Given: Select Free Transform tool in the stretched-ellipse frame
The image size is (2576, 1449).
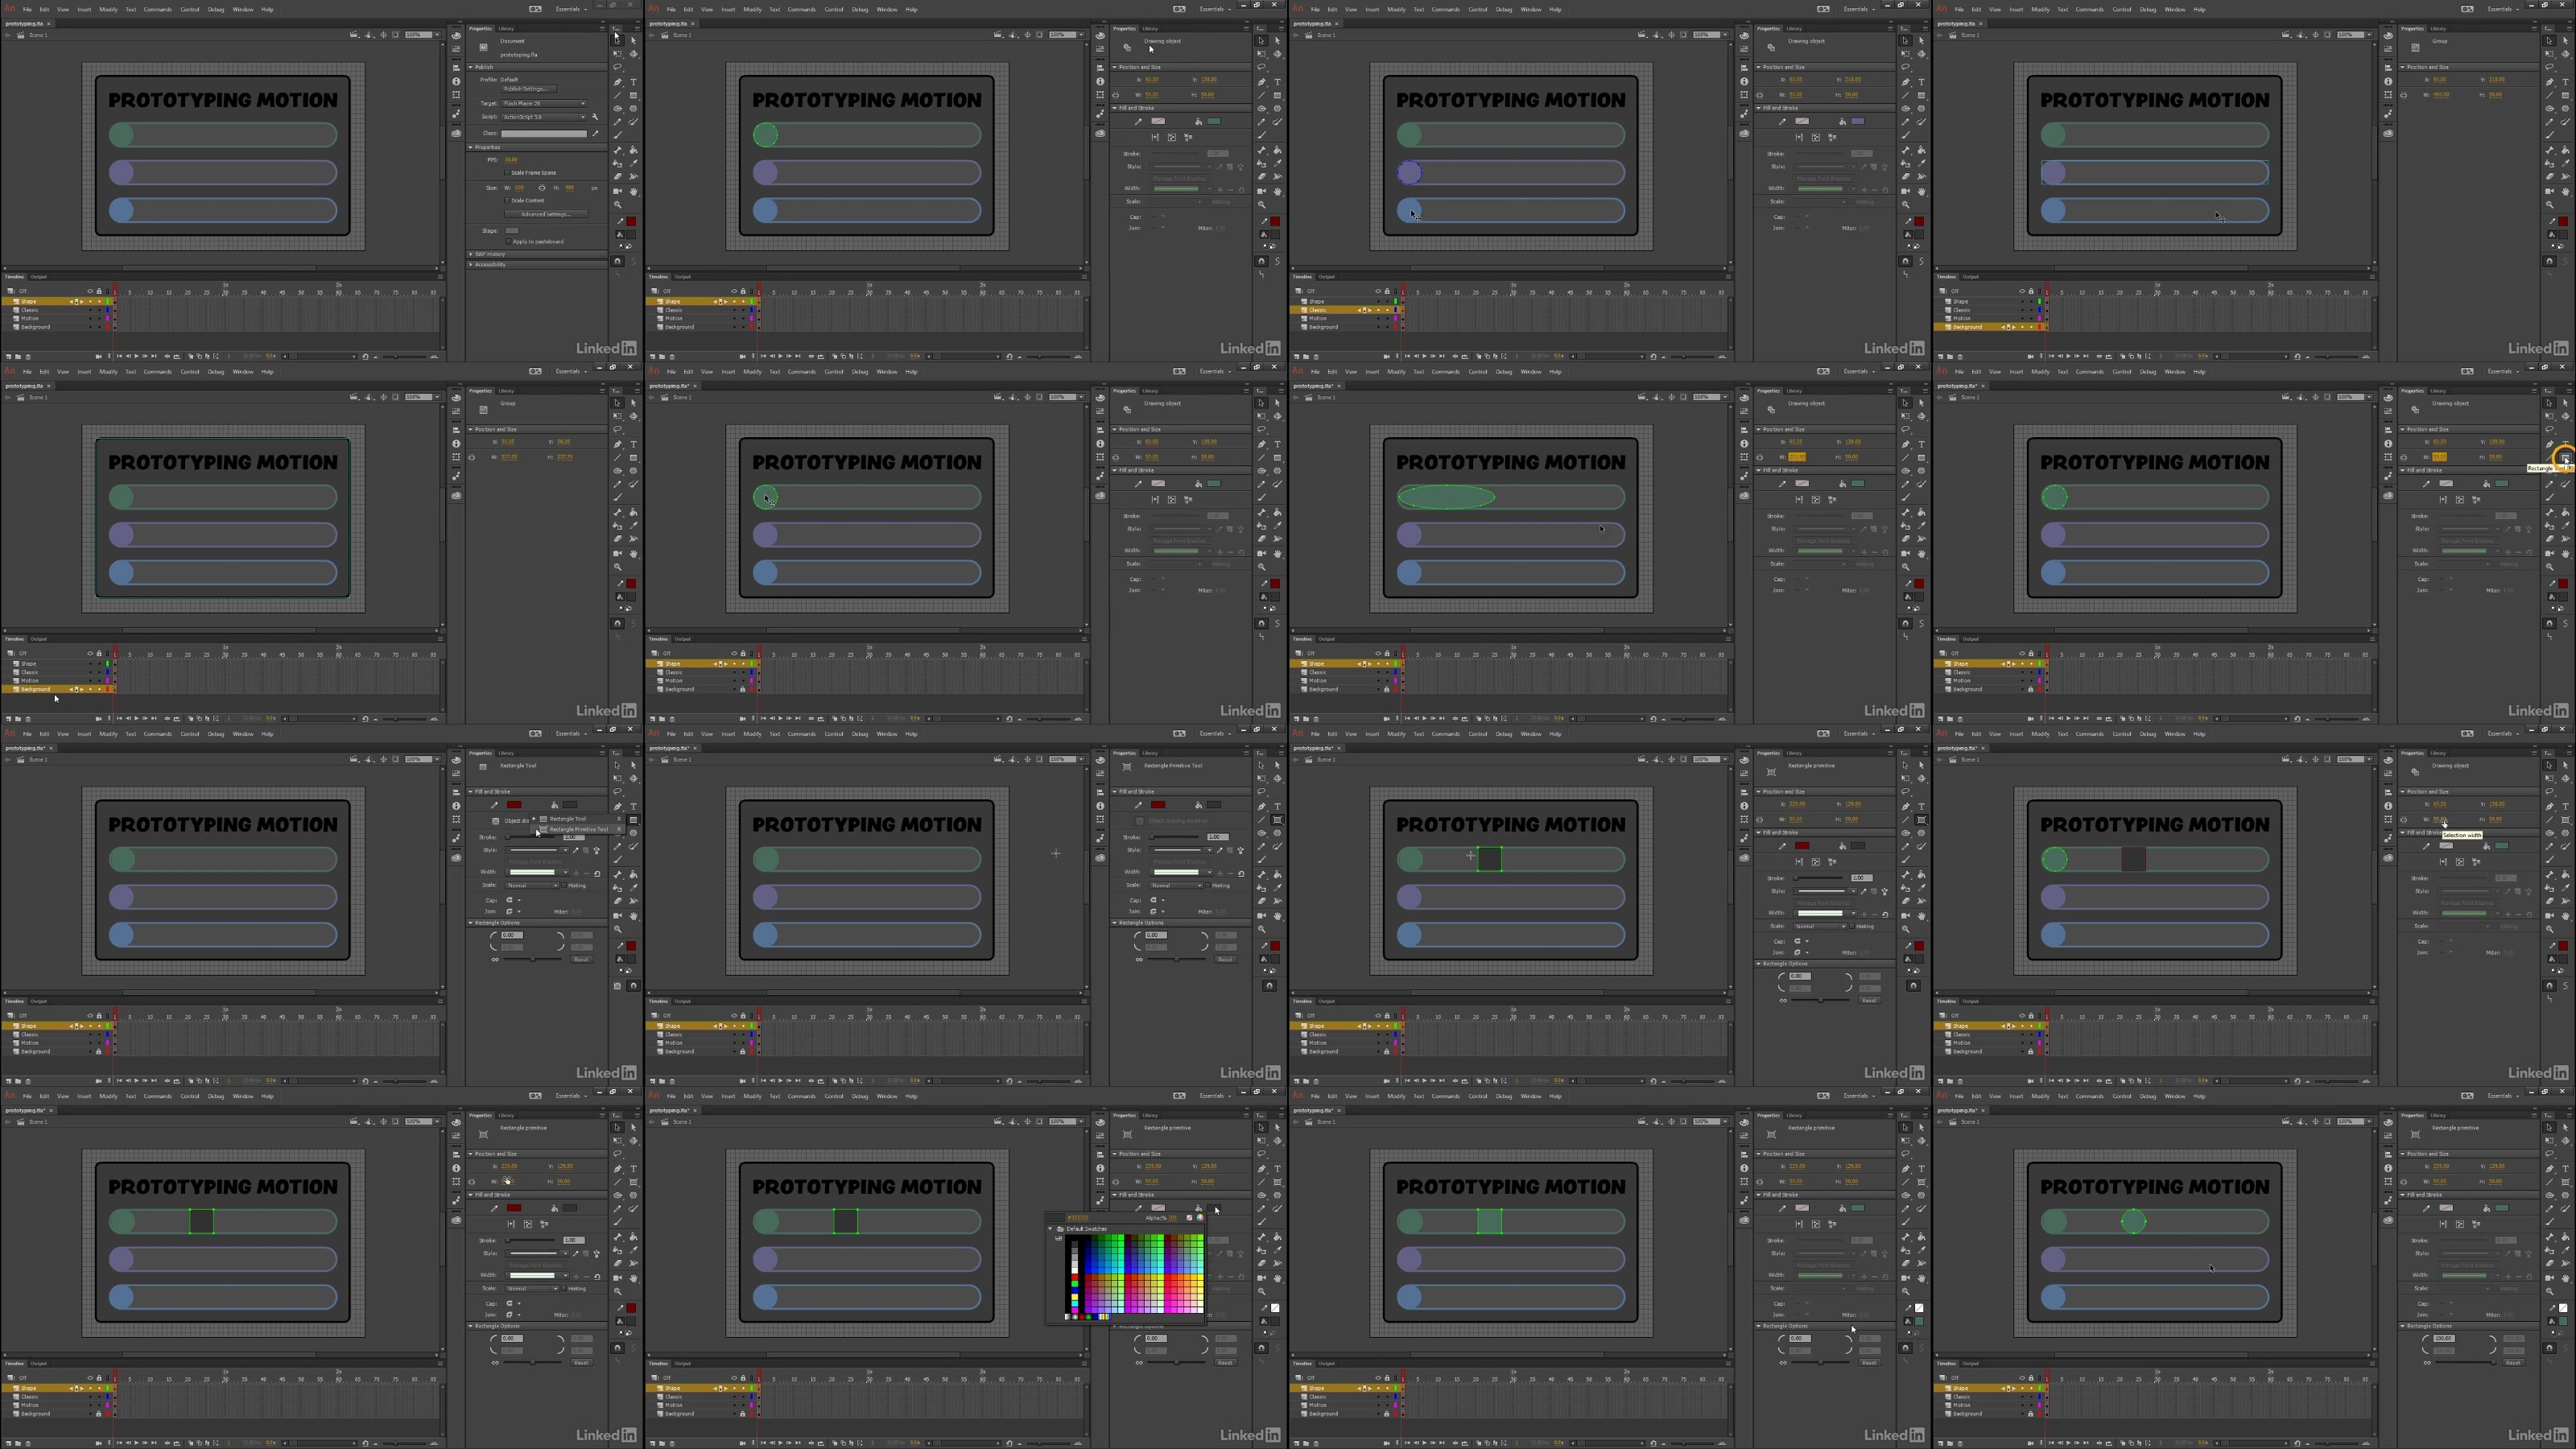Looking at the screenshot, I should tap(1906, 416).
